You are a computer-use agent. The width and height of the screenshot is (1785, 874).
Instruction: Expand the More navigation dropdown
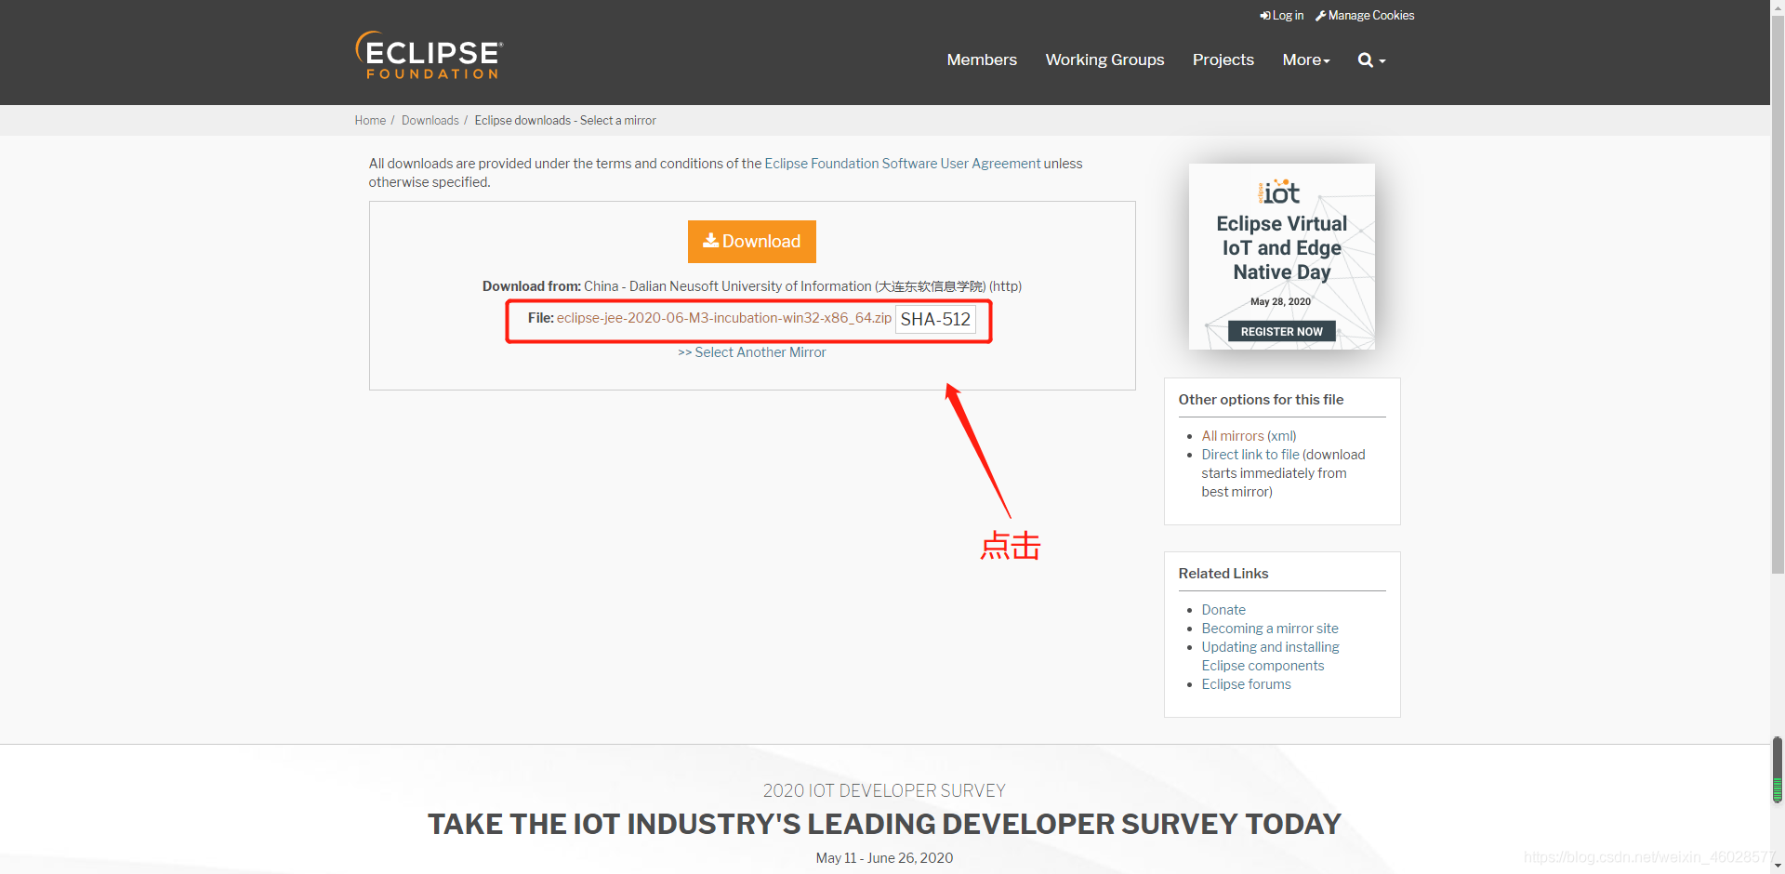click(1306, 60)
